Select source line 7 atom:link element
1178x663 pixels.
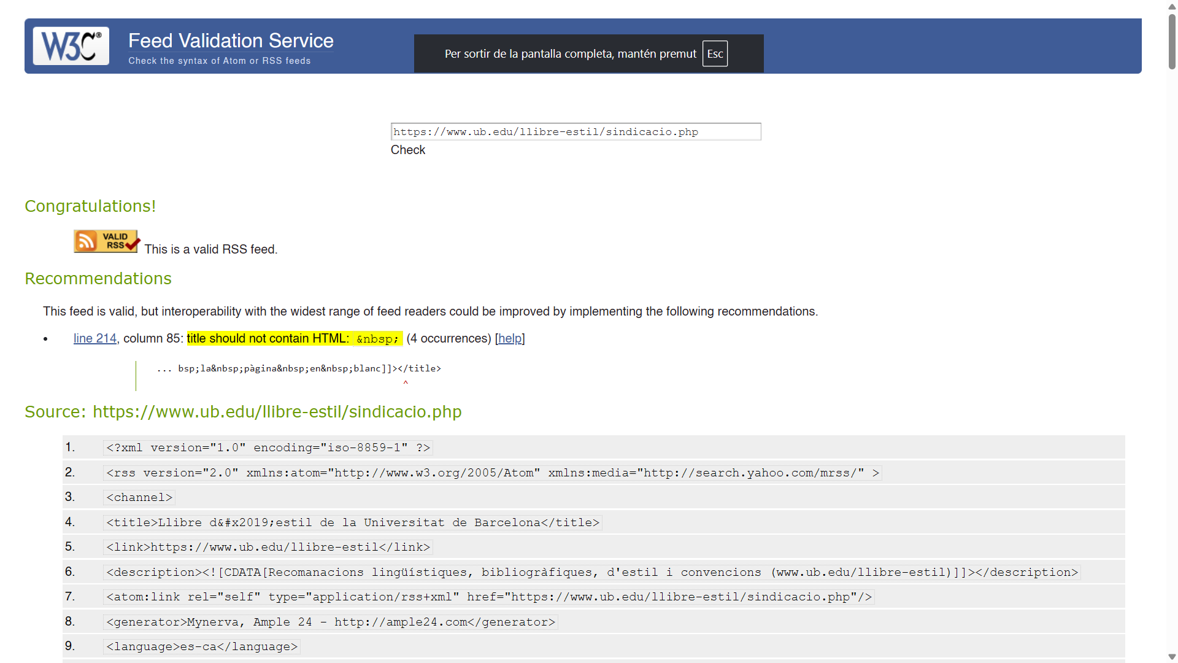pos(488,597)
